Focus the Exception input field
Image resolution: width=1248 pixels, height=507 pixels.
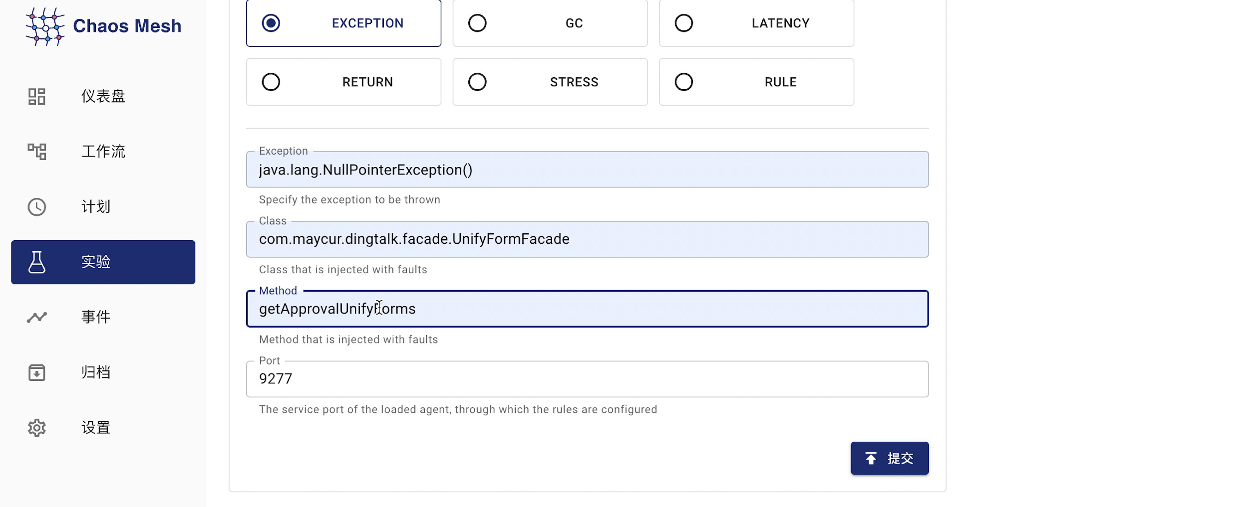tap(587, 170)
